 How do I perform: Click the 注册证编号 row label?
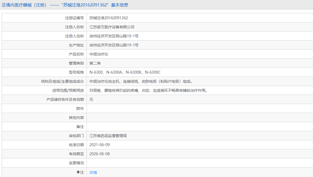coord(74,18)
